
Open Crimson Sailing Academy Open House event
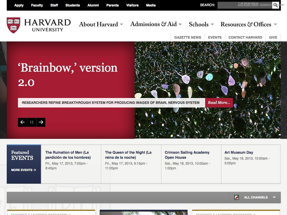(187, 155)
